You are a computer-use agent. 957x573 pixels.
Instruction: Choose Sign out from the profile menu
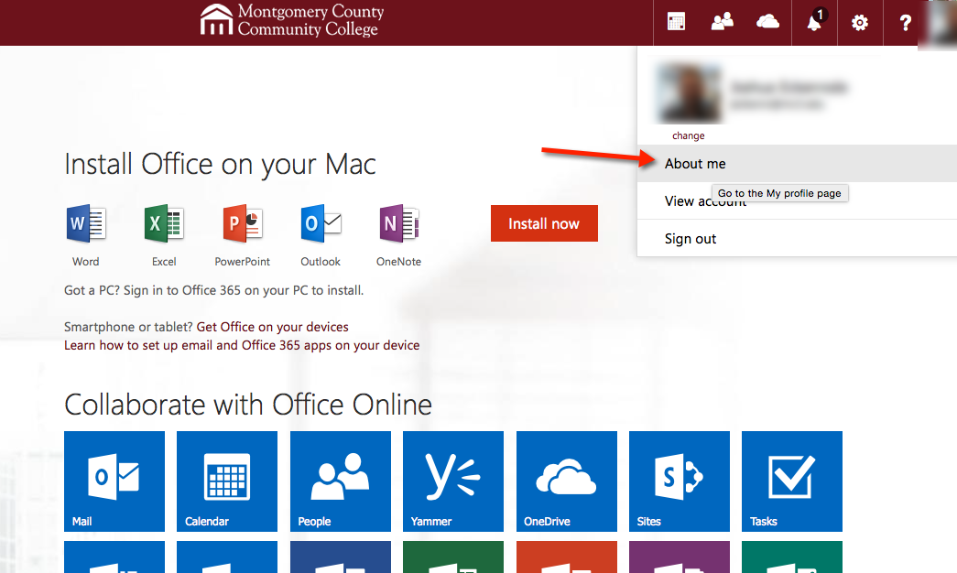click(797, 239)
